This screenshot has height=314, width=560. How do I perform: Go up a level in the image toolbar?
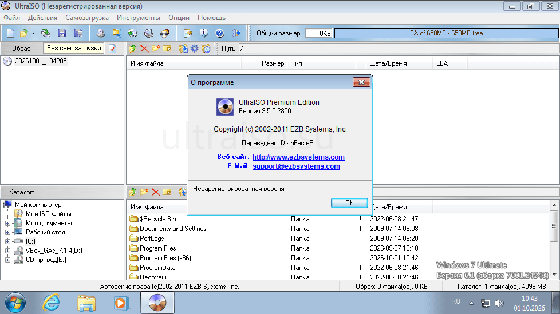coord(133,49)
